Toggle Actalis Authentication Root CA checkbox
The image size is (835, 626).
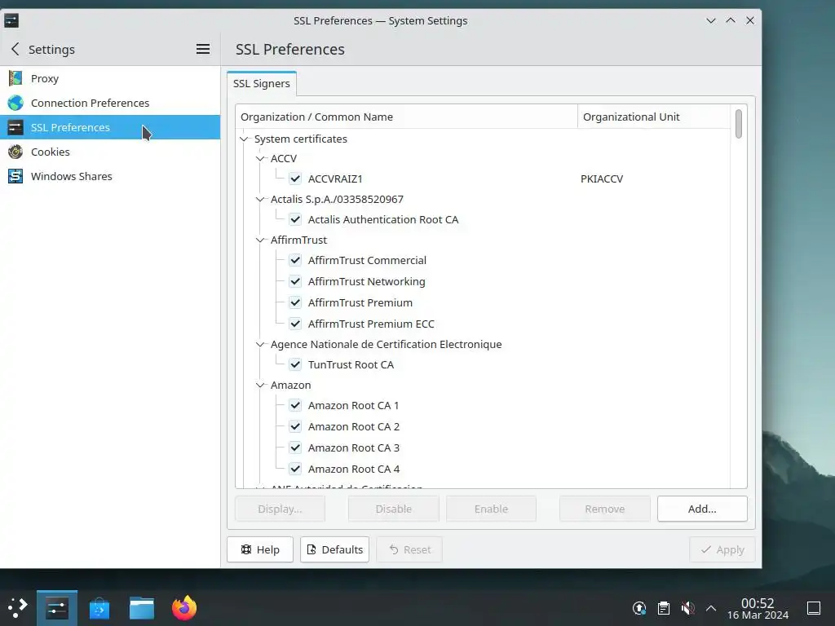point(295,219)
